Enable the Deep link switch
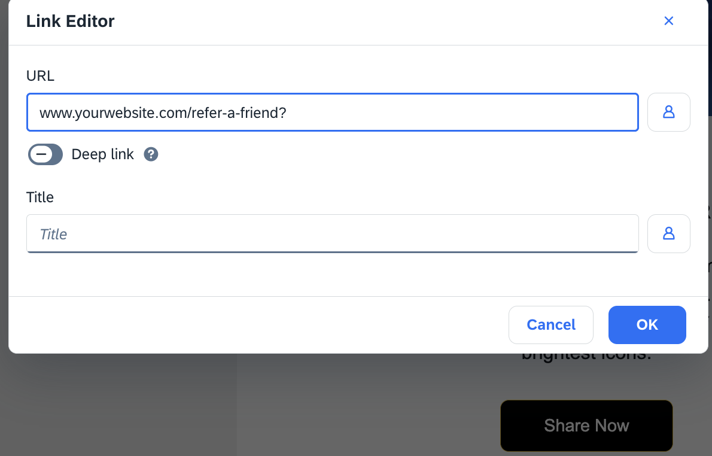The image size is (712, 456). click(x=45, y=154)
